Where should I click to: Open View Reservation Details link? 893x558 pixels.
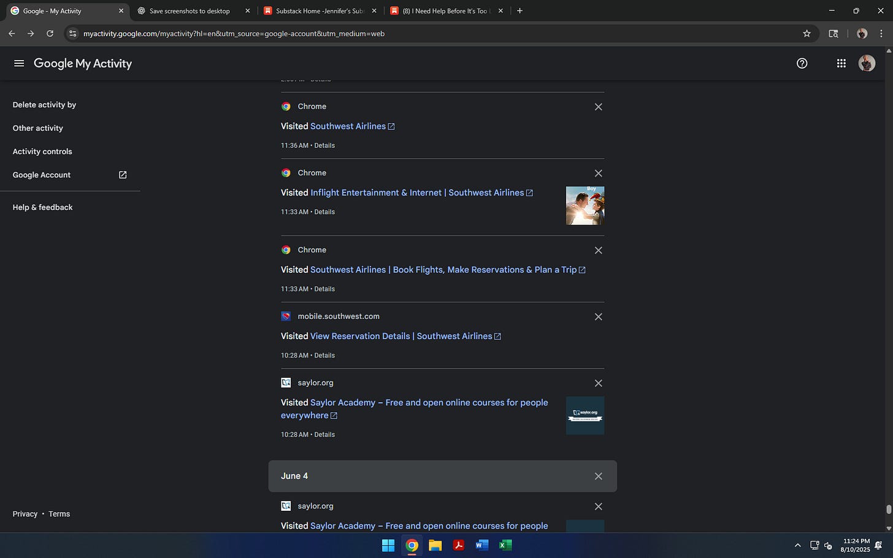[x=405, y=336]
